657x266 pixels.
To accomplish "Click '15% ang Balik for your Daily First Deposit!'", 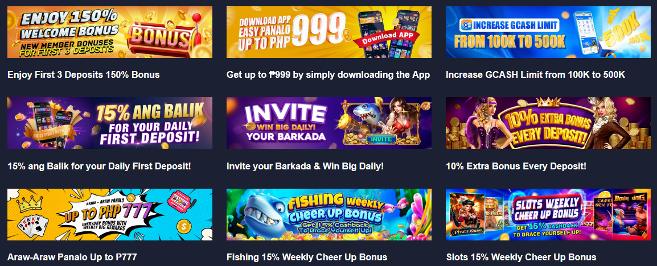I will [99, 166].
